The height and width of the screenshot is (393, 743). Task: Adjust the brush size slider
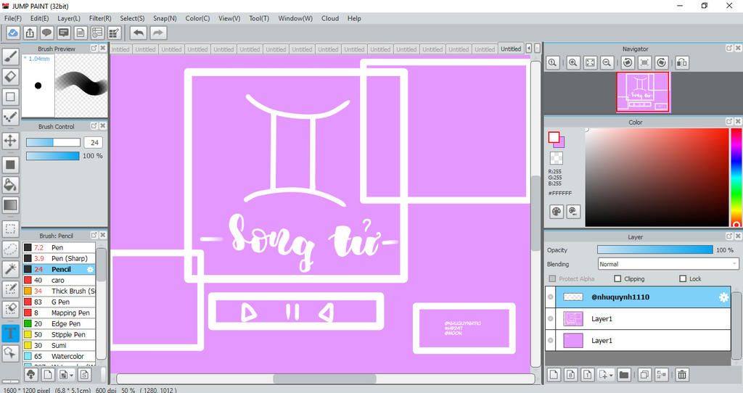tap(53, 143)
